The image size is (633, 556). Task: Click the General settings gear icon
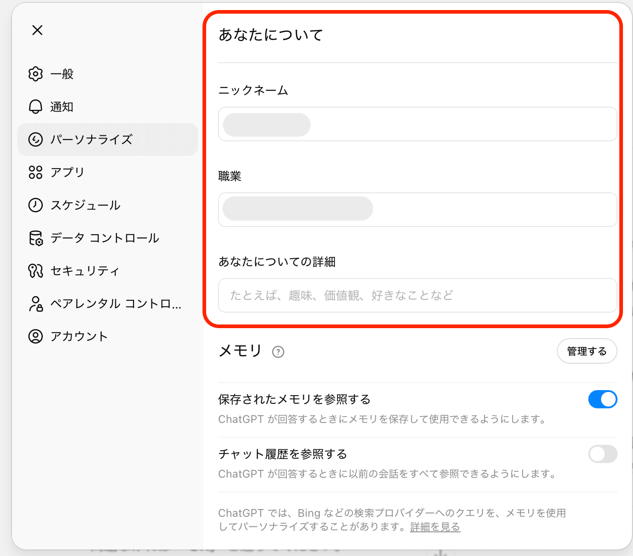pos(36,74)
